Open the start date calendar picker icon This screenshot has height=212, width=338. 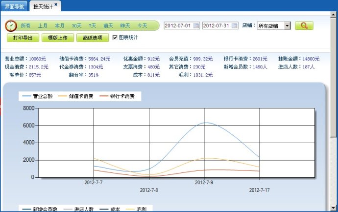pos(196,25)
